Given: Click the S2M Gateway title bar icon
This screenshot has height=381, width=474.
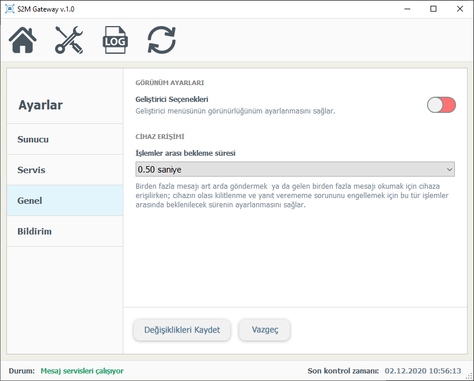Looking at the screenshot, I should coord(10,9).
